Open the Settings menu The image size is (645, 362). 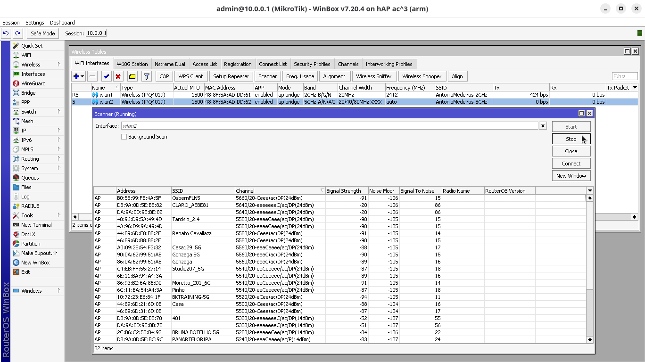coord(34,23)
